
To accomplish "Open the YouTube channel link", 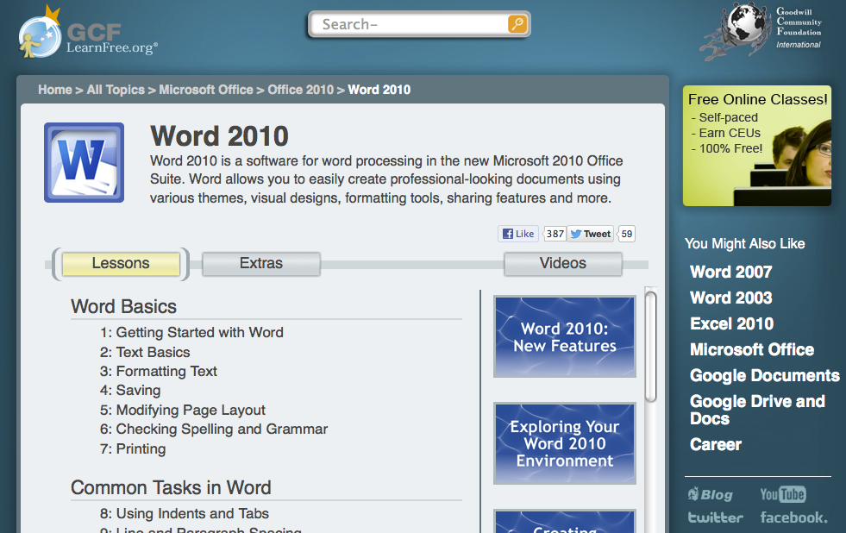I will 783,494.
